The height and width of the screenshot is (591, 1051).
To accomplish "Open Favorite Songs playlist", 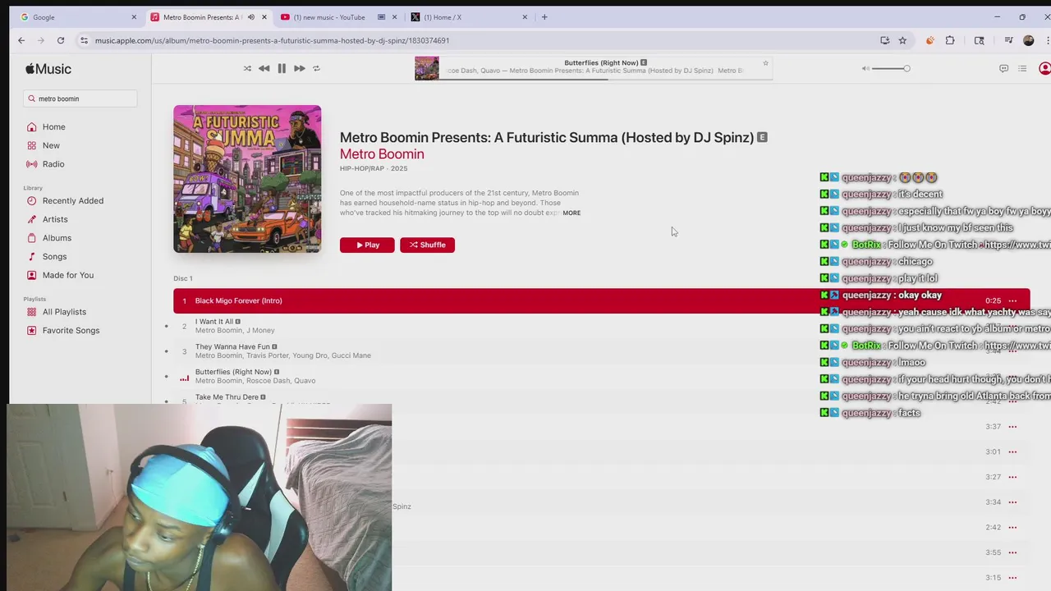I will click(x=71, y=330).
